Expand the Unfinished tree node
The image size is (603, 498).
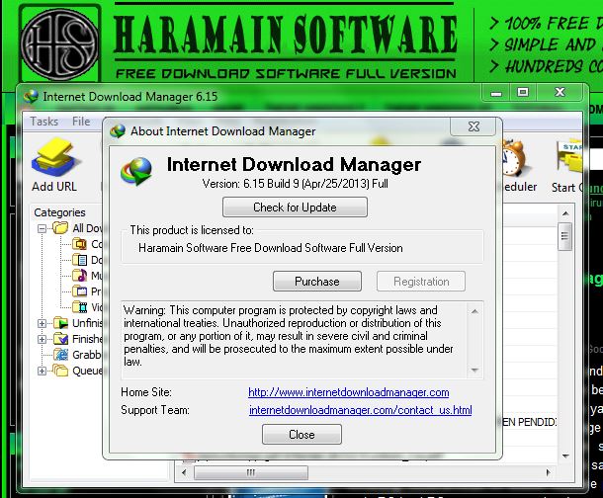(x=42, y=323)
